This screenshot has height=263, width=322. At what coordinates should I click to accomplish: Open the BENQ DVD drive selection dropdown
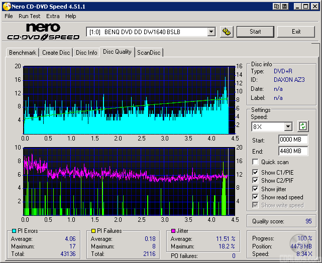tap(211, 32)
